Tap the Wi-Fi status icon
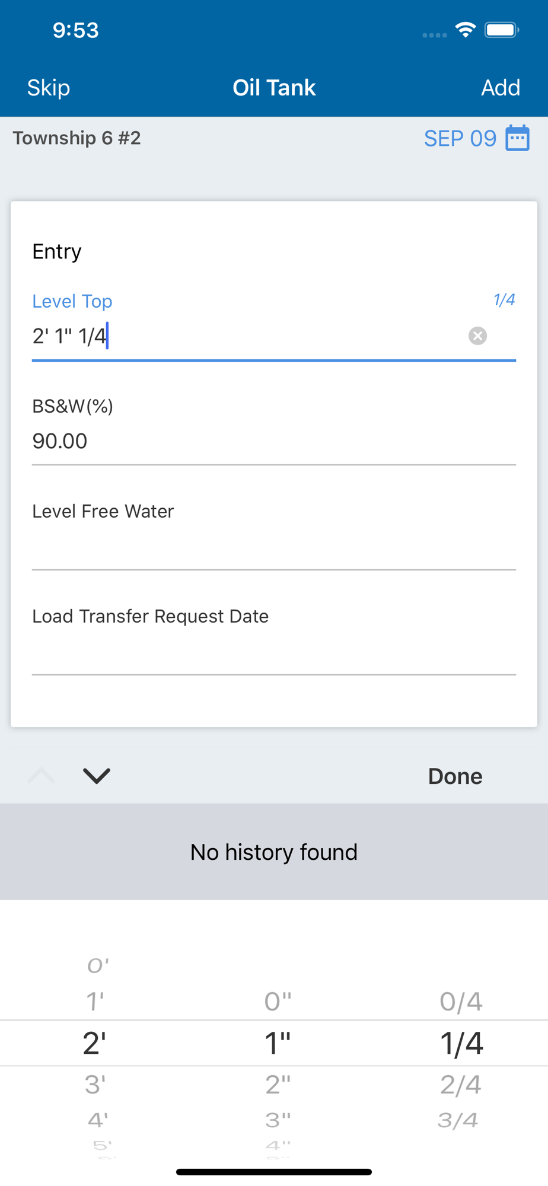The height and width of the screenshot is (1186, 548). (466, 30)
